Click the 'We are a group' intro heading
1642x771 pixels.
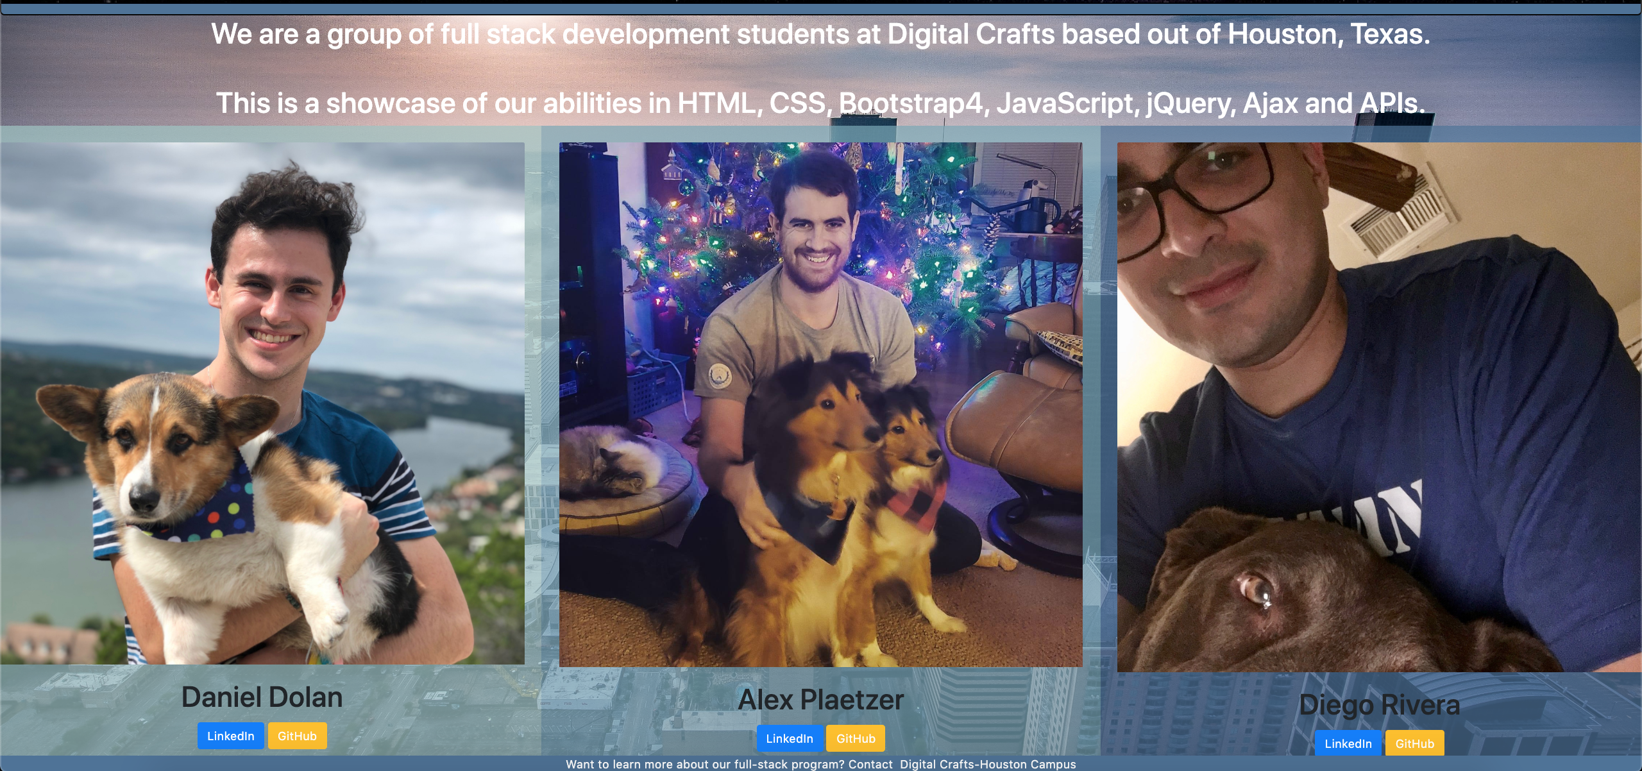click(x=820, y=34)
